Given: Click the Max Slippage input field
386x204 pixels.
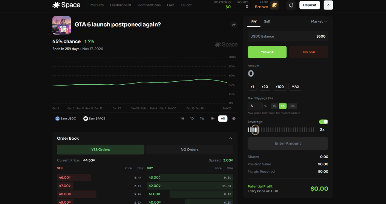Looking at the screenshot, I should pos(255,106).
